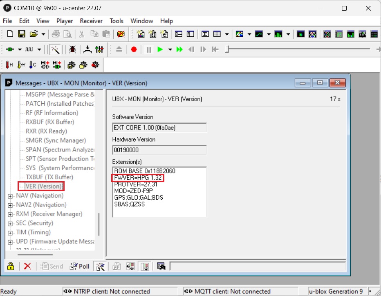Select VER (Version) in message tree
Screen dimensions: 381x296
(43, 186)
